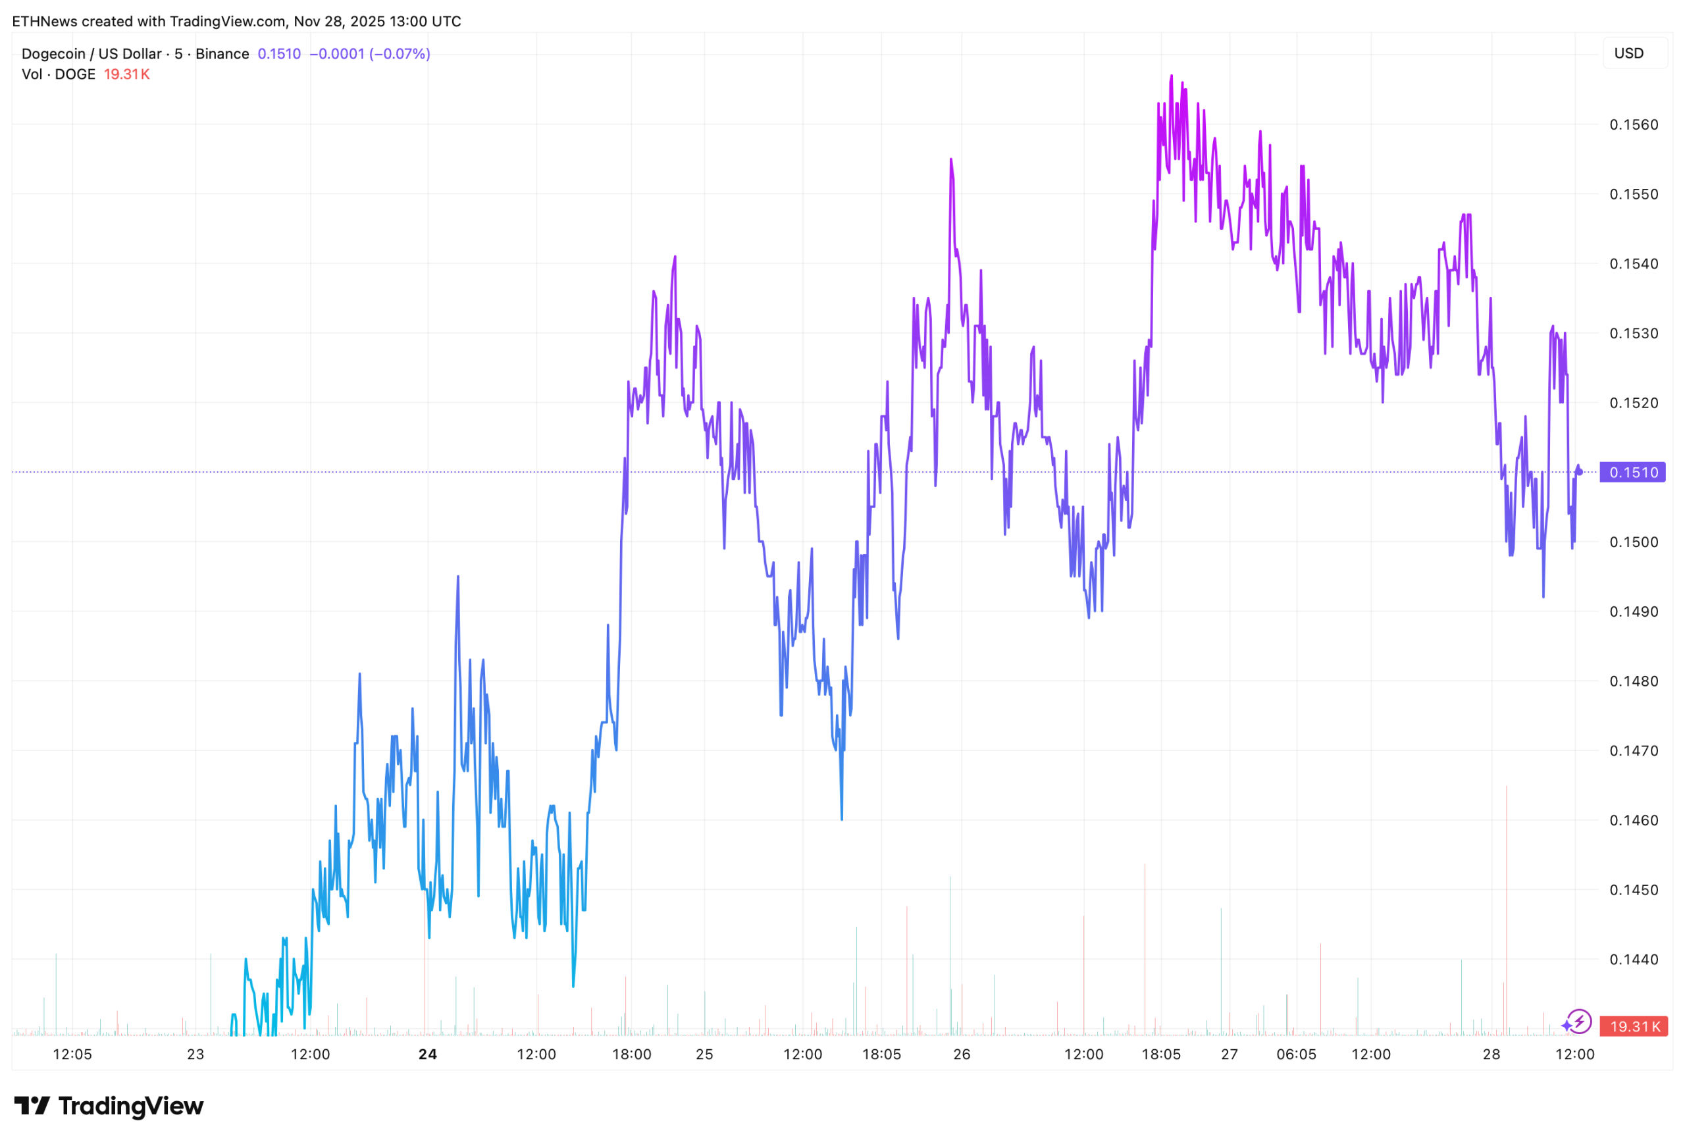Click the ETHNews created with TradingView.com caption
Viewport: 1685px width, 1142px height.
(236, 21)
